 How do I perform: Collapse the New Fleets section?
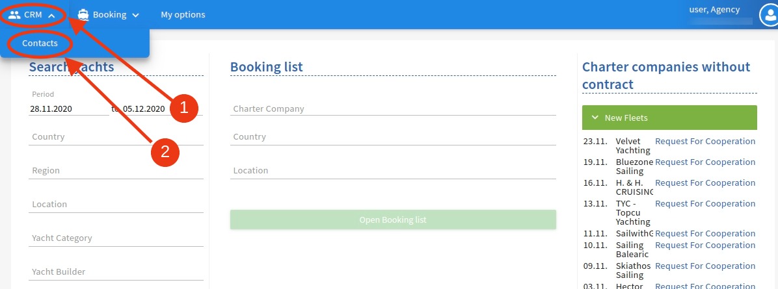pos(669,118)
